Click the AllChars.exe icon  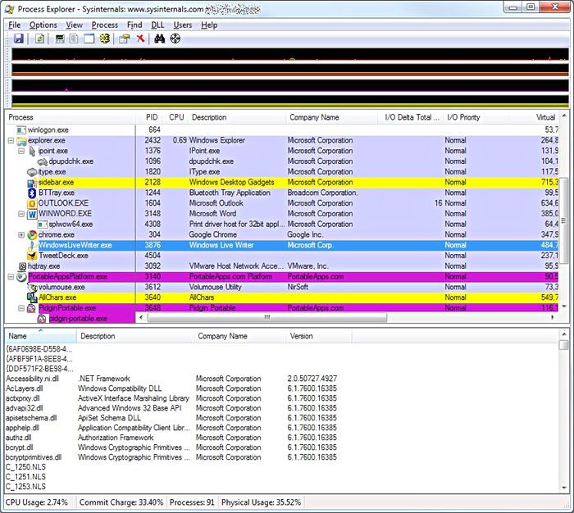32,297
